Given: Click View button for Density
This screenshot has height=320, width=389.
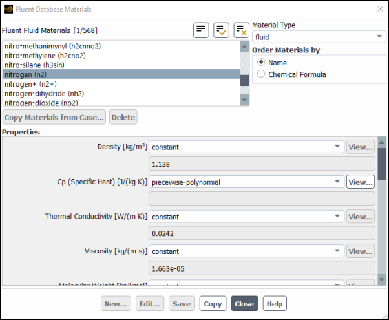Looking at the screenshot, I should tap(360, 147).
